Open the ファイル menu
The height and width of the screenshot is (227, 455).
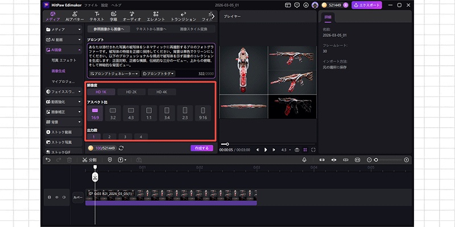tap(91, 5)
